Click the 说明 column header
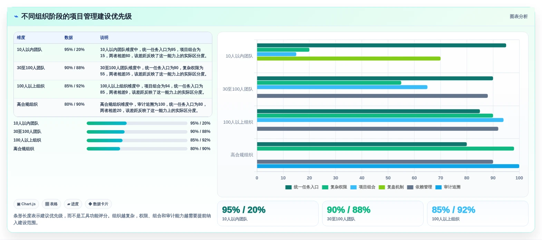542x240 pixels. [x=104, y=38]
